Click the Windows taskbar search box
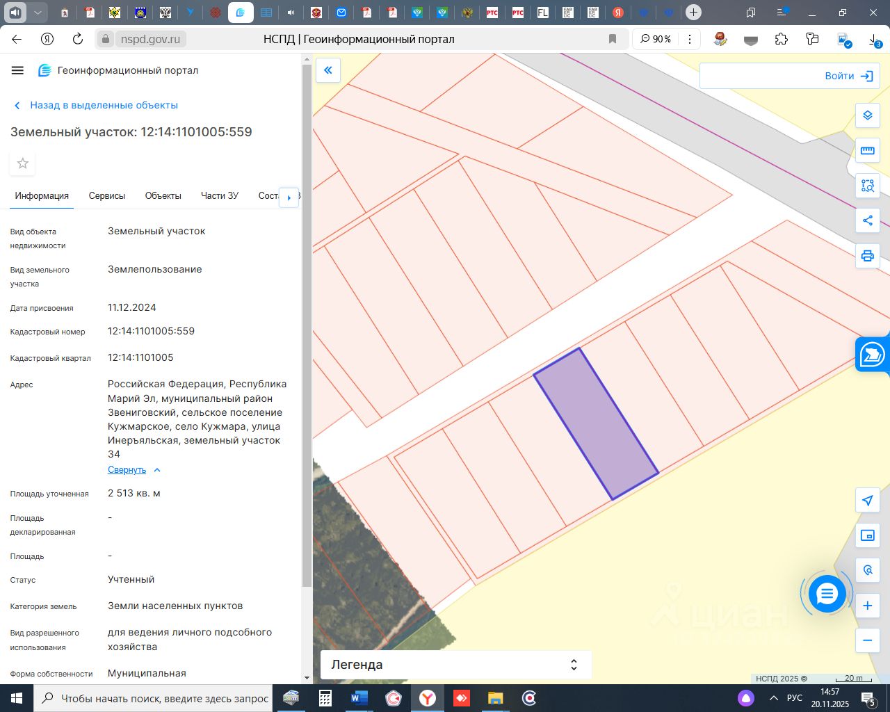 pyautogui.click(x=154, y=698)
